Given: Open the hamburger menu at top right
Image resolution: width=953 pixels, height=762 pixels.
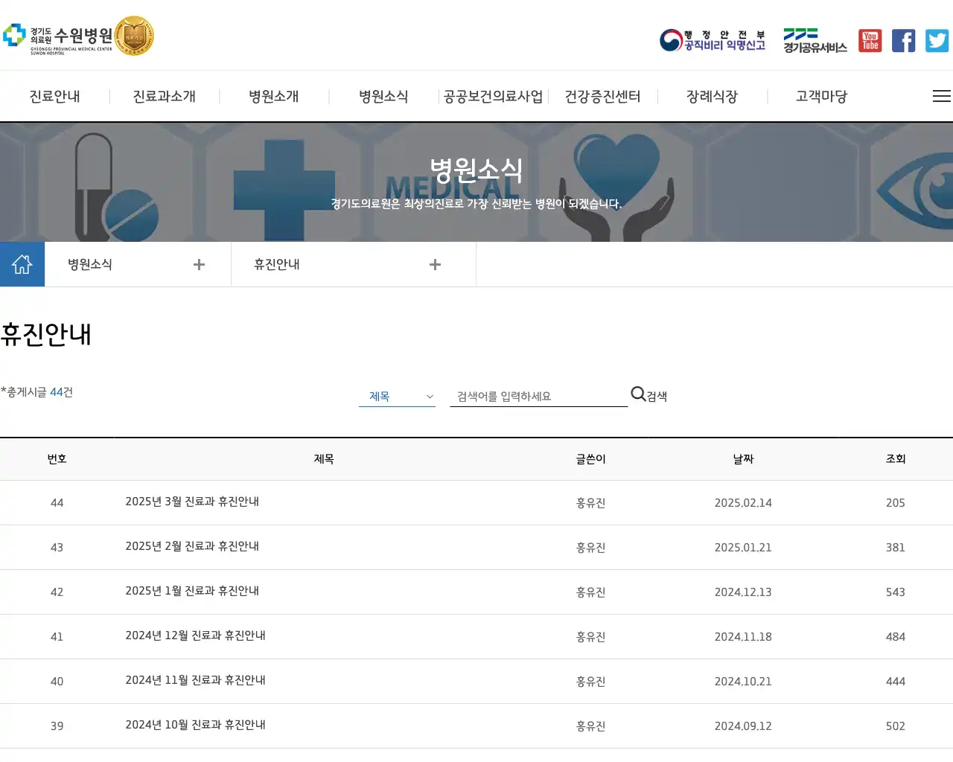Looking at the screenshot, I should [x=942, y=96].
